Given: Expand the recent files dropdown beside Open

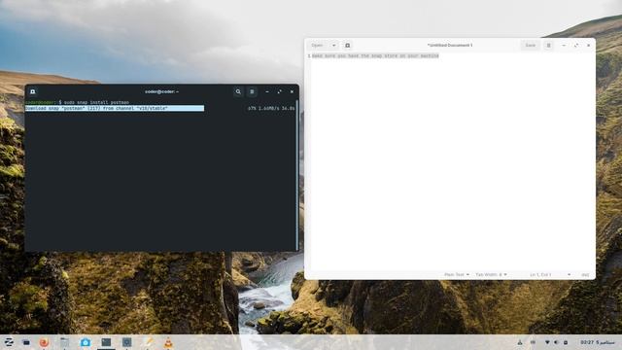Looking at the screenshot, I should [333, 46].
